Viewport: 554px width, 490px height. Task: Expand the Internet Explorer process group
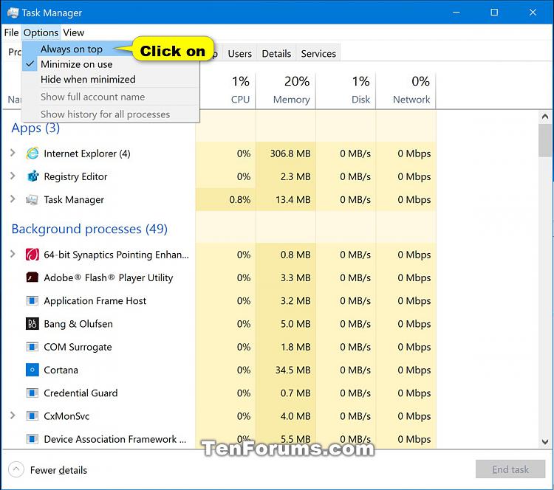(13, 153)
